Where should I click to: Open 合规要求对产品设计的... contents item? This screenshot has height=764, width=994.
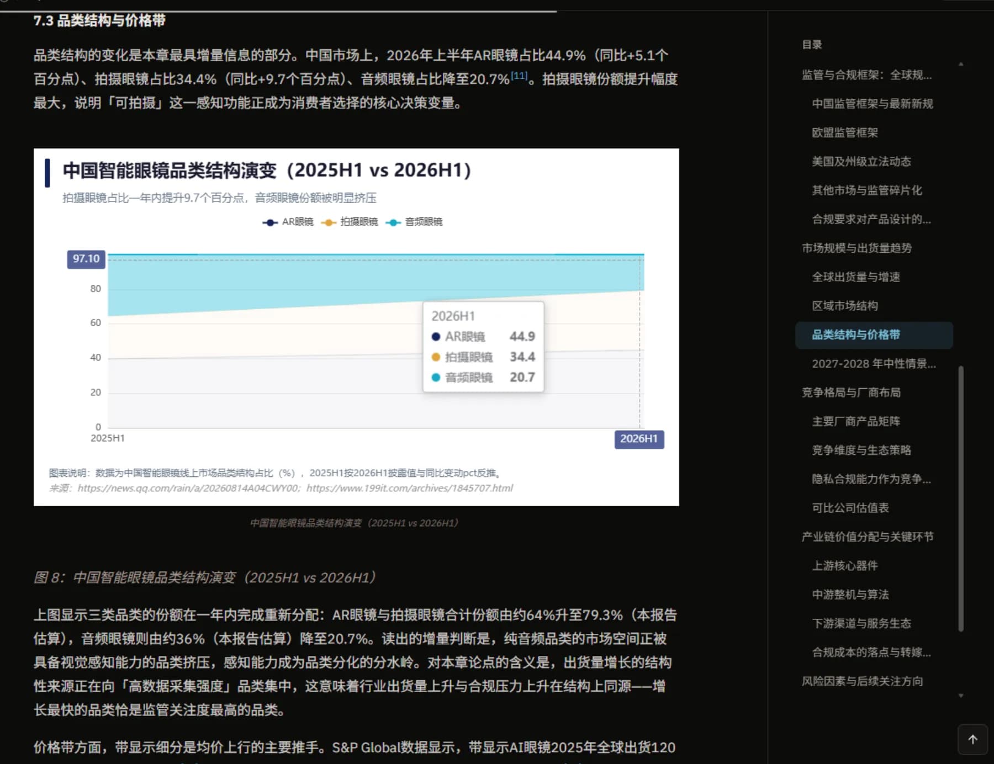[871, 219]
